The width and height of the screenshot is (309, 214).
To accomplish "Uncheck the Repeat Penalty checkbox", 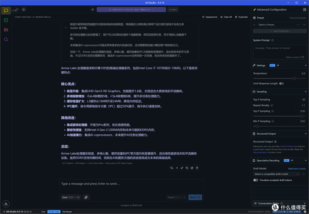I will point(272,105).
